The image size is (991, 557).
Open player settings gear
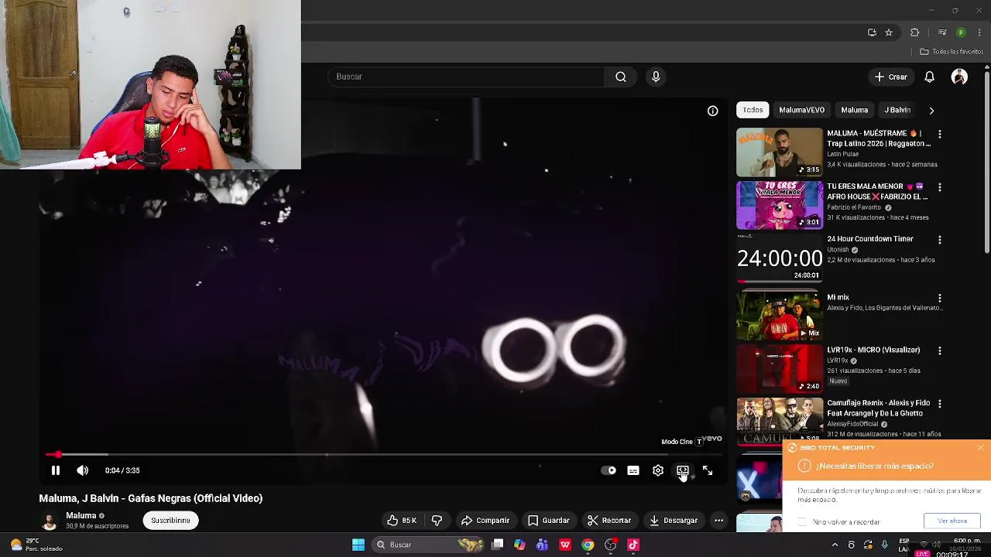658,470
